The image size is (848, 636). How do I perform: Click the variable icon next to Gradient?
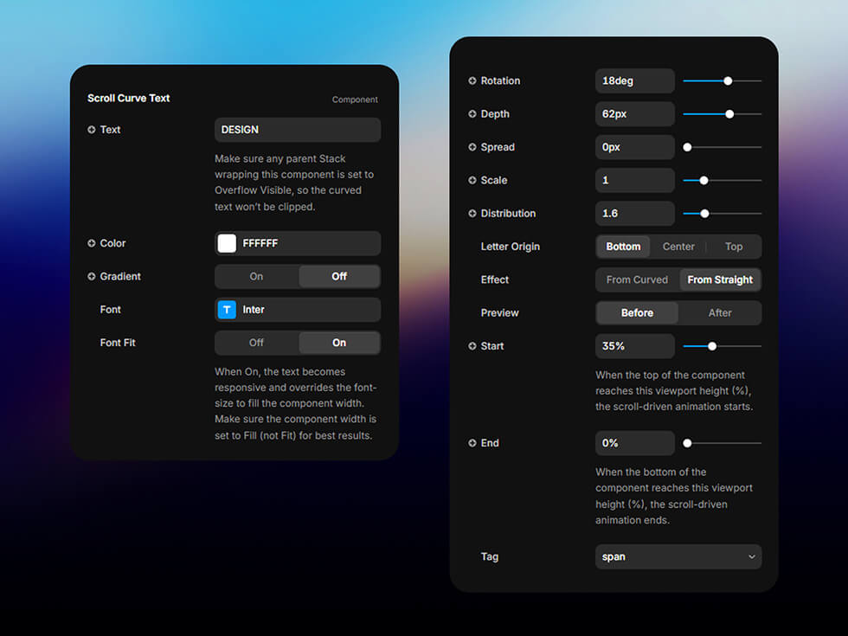pos(91,276)
